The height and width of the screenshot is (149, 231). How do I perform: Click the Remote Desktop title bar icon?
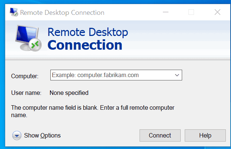[14, 12]
